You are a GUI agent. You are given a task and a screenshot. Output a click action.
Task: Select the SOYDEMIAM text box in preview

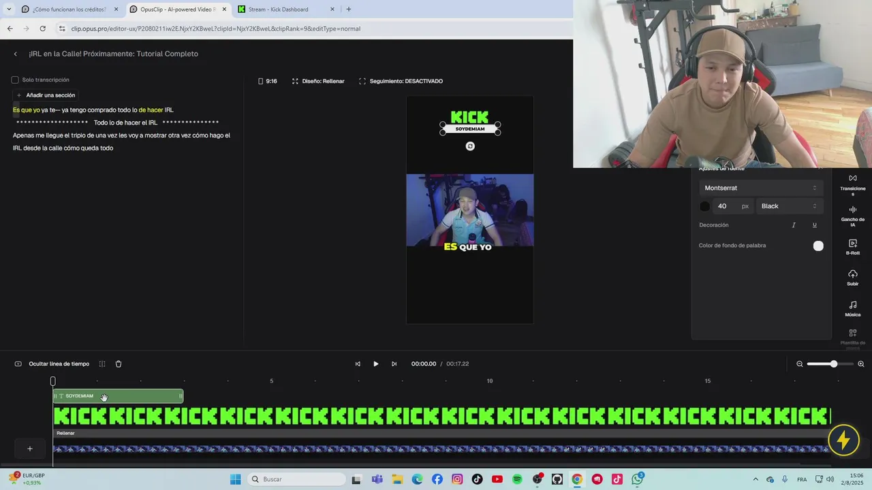[x=470, y=129]
